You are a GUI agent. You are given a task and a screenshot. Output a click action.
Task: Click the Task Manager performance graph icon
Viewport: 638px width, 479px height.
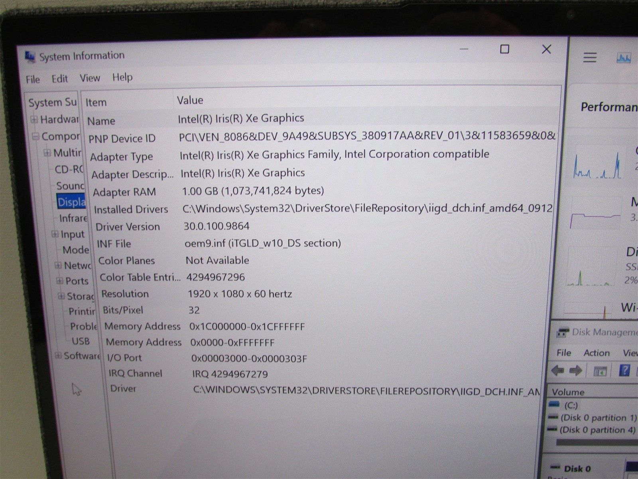[624, 58]
